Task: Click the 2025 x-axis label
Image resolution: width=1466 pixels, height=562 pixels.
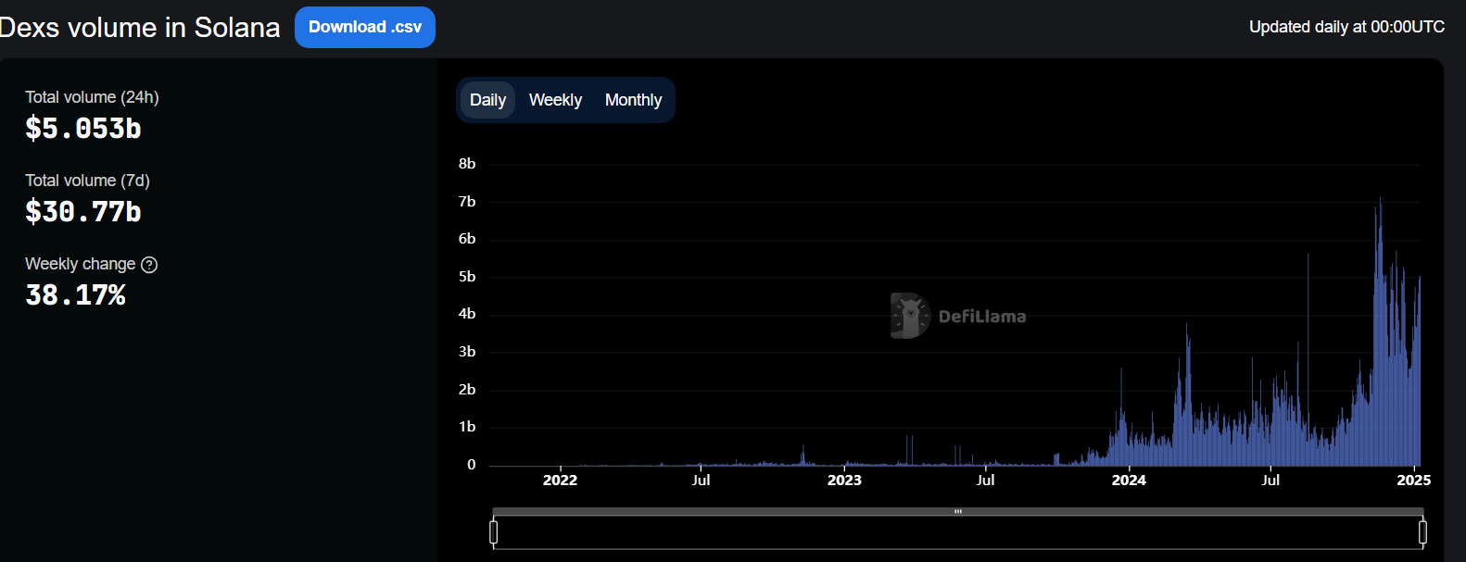Action: point(1414,480)
